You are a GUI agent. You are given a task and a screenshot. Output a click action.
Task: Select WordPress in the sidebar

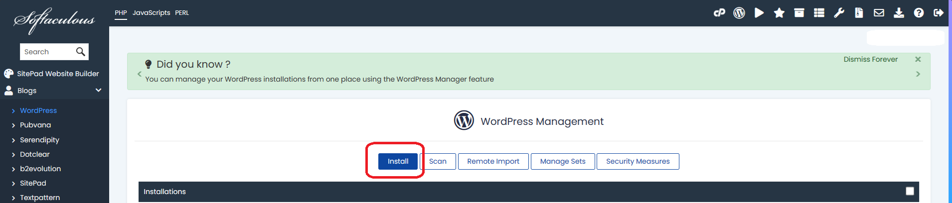click(x=38, y=110)
